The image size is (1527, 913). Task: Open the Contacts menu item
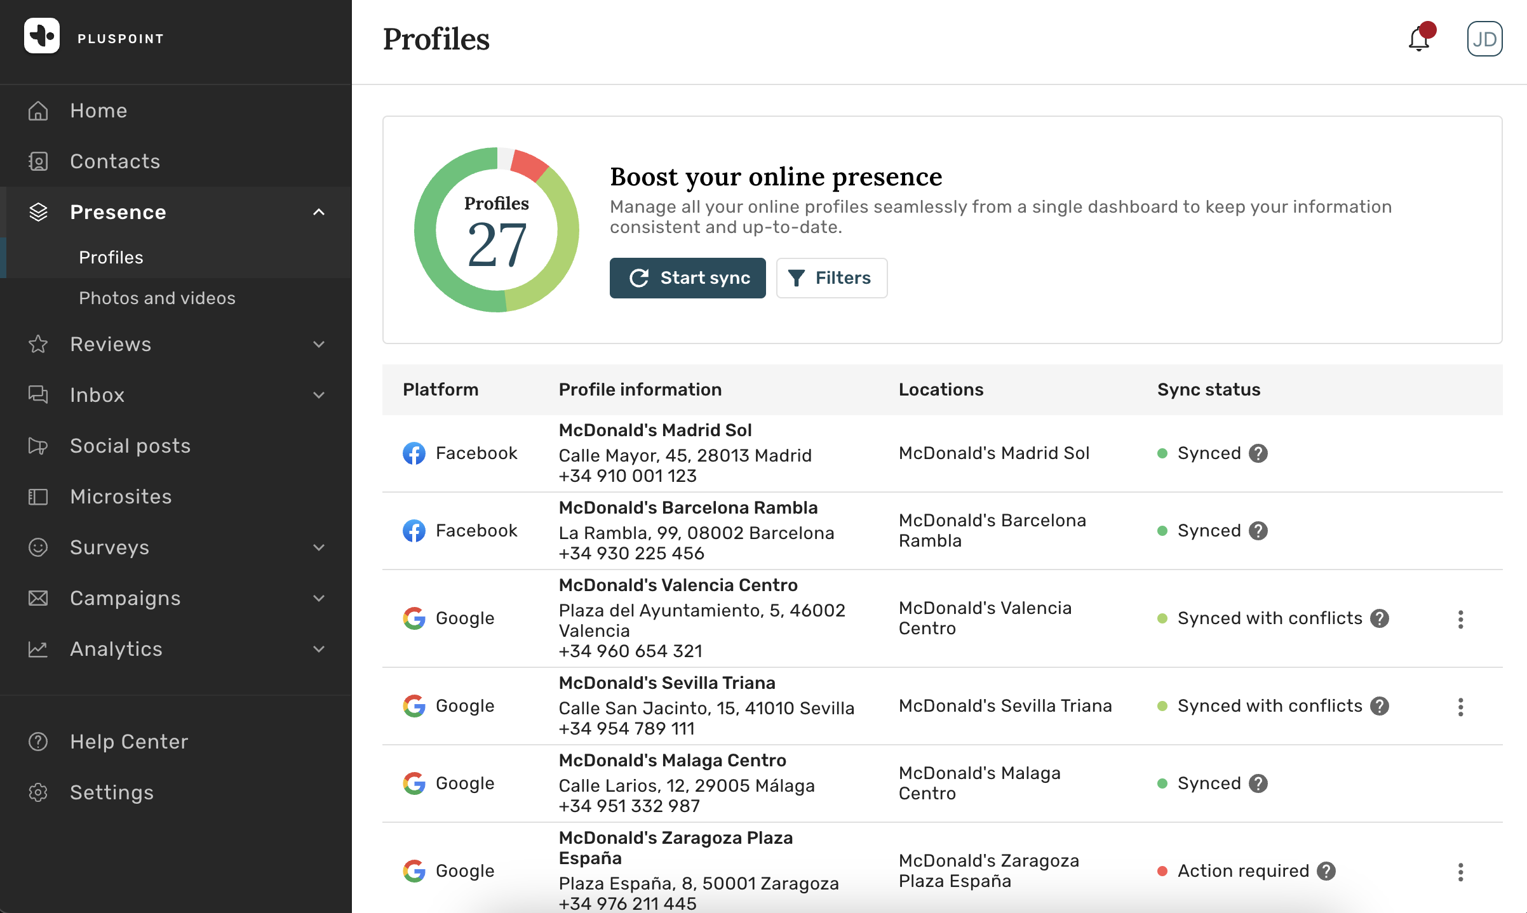click(x=115, y=161)
